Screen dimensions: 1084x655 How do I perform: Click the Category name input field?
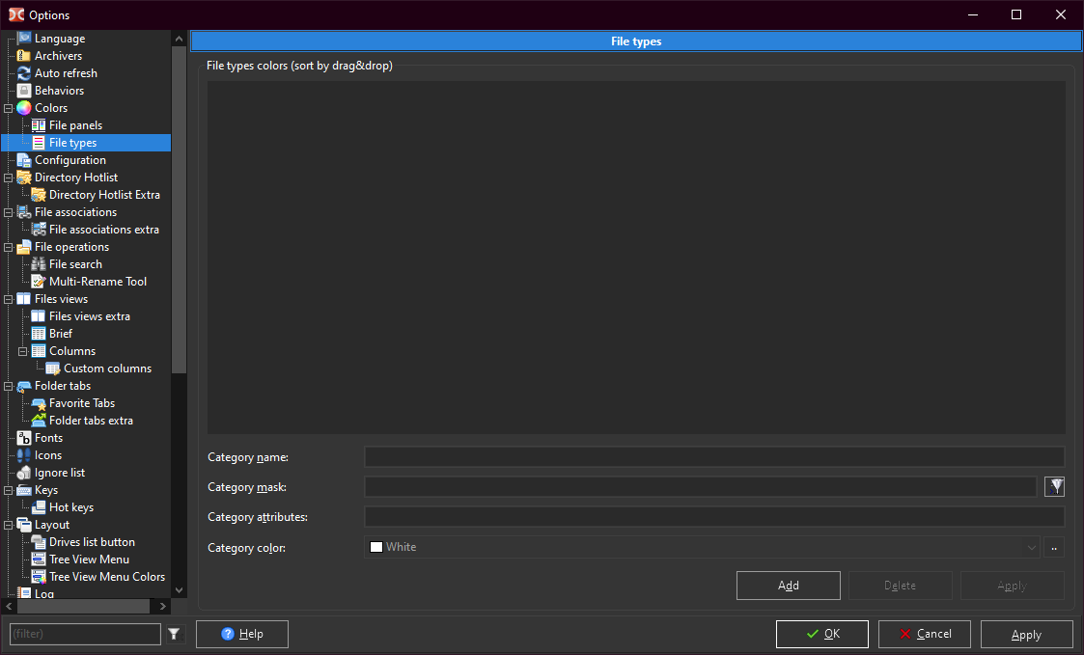714,457
